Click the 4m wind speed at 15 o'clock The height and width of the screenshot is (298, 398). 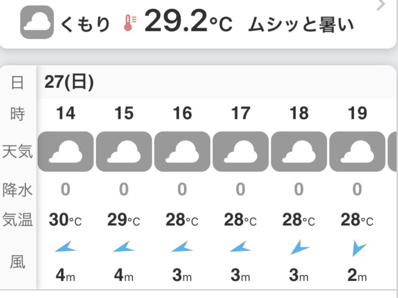point(124,276)
